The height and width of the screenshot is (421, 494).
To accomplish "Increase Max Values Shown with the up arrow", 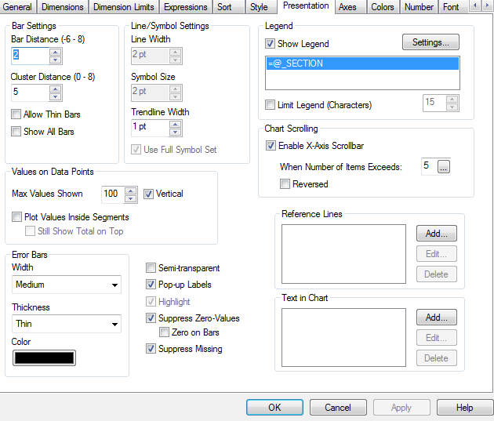I will click(130, 191).
